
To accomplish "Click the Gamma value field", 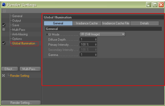I will click(x=88, y=55).
